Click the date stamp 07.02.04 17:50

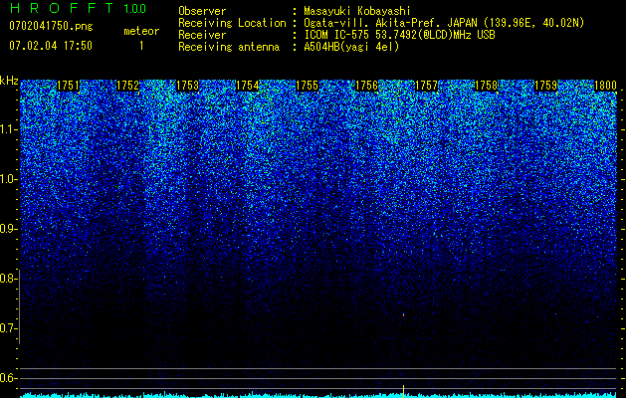51,46
